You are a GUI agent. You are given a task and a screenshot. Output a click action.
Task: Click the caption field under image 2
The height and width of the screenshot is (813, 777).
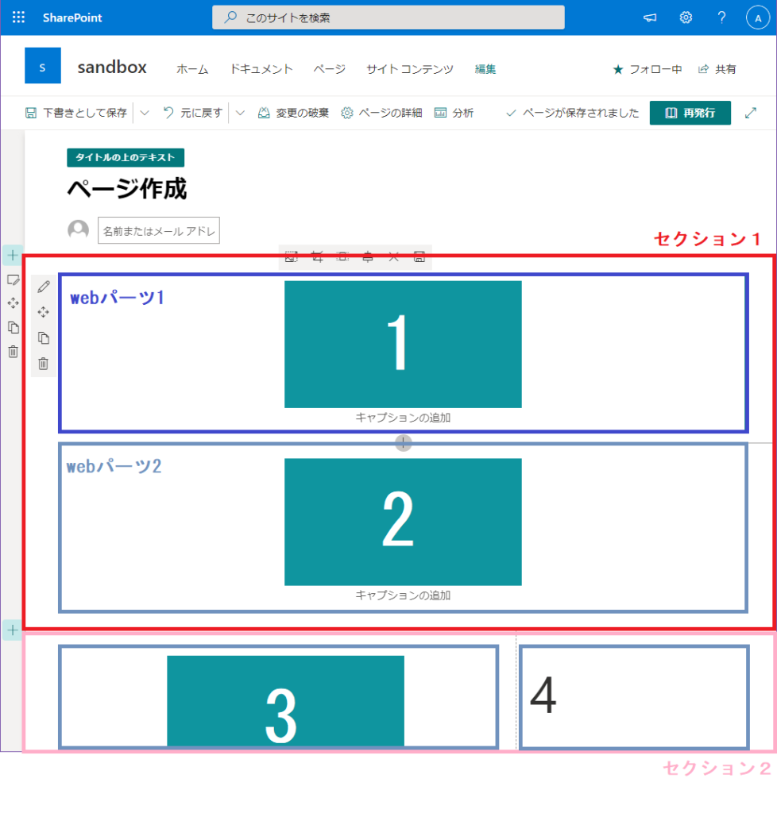pyautogui.click(x=403, y=595)
